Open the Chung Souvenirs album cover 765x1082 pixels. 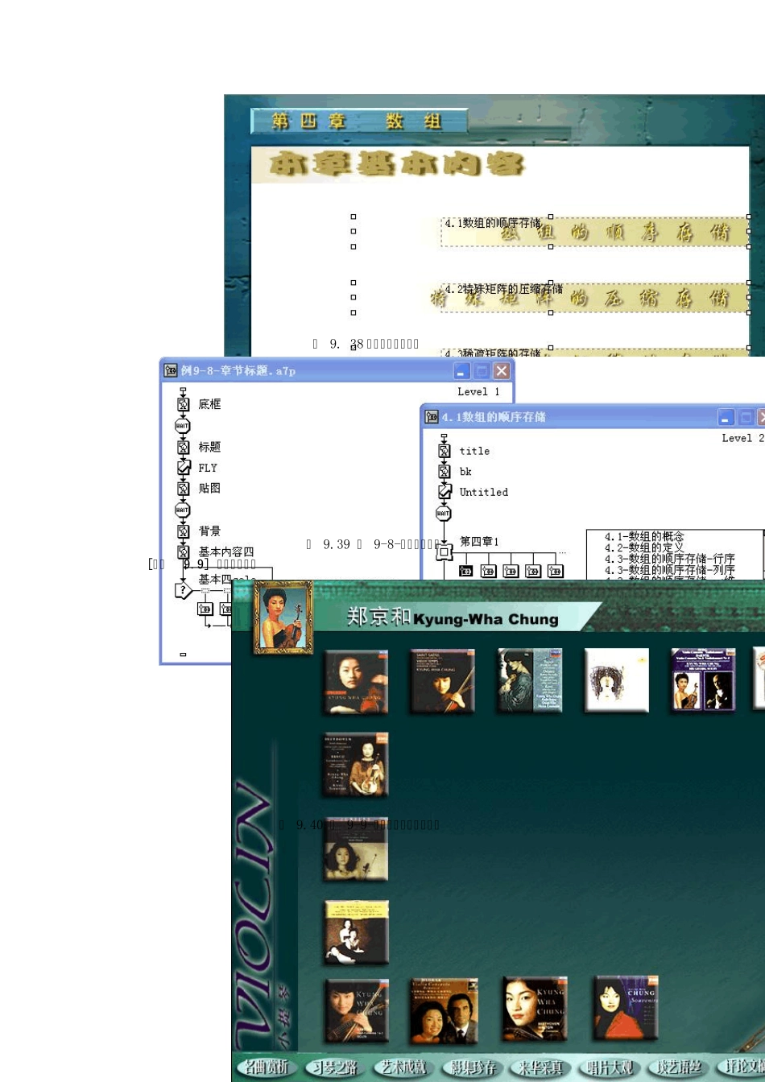tap(626, 1010)
